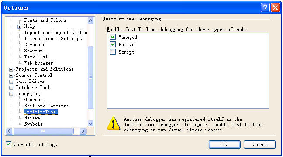Image resolution: width=283 pixels, height=157 pixels.
Task: Select Source Control label
Action: [x=34, y=75]
